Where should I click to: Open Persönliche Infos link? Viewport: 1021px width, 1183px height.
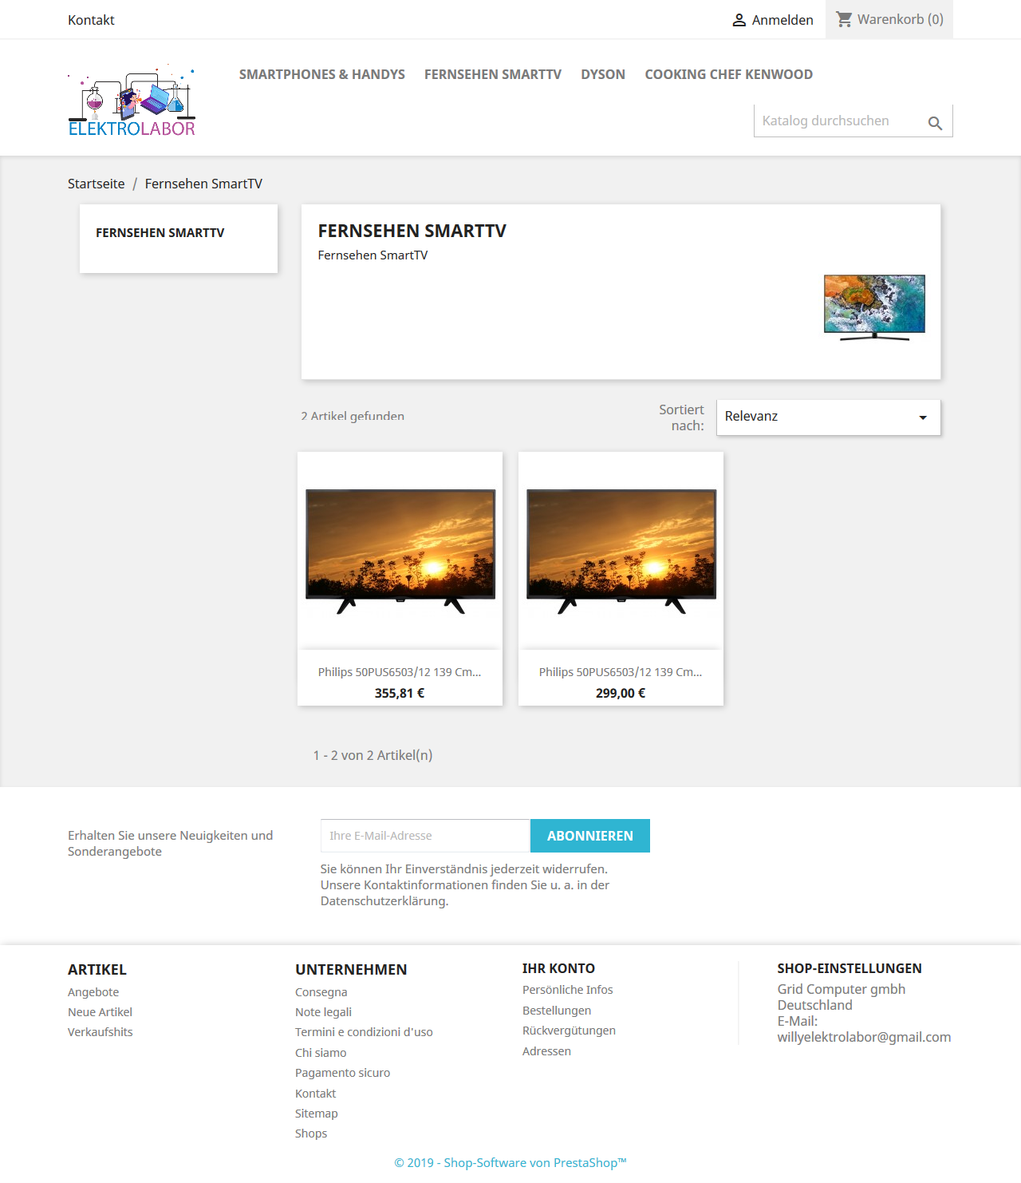click(x=568, y=990)
